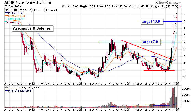The height and width of the screenshot is (112, 194).
Task: Click the 100M volume axis label
Action: [x=186, y=101]
